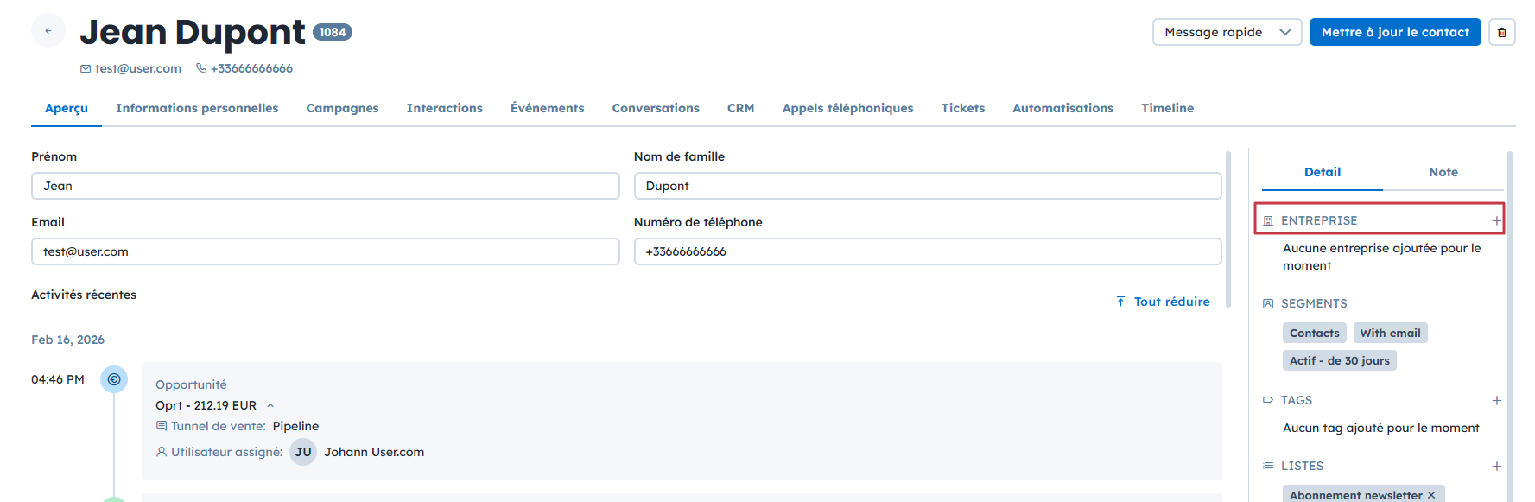This screenshot has width=1535, height=502.
Task: Click the Numéro de téléphone input field
Action: (928, 251)
